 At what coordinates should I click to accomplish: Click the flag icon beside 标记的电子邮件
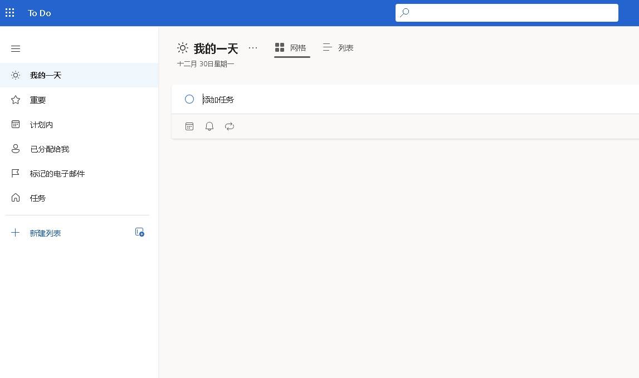[x=16, y=174]
